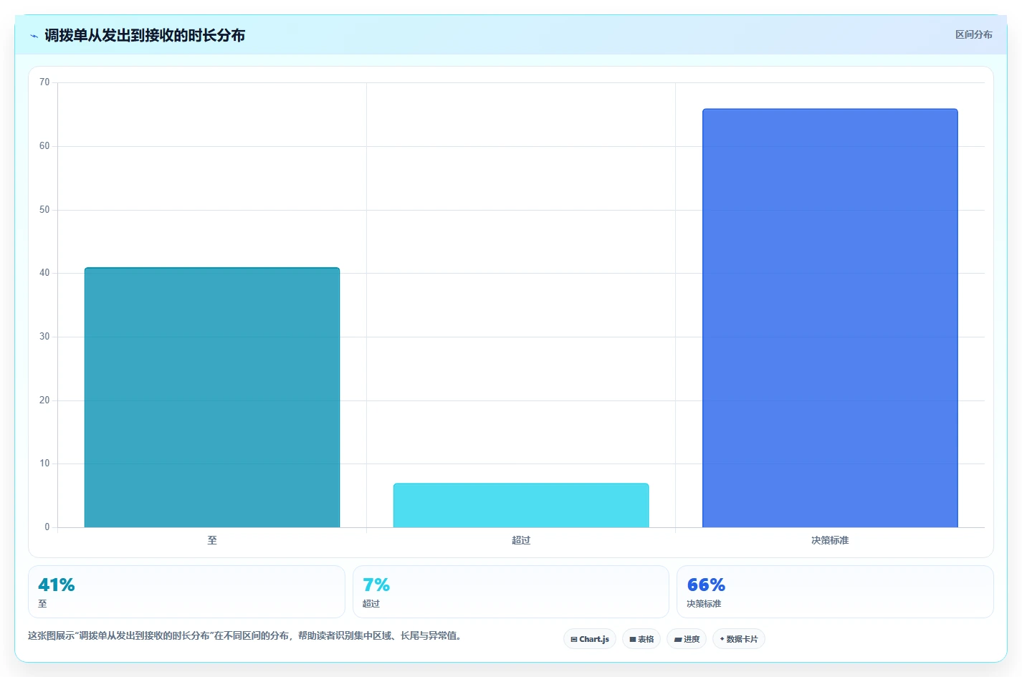The image size is (1022, 677).
Task: Click the 数据卡片 tag chip
Action: click(738, 639)
